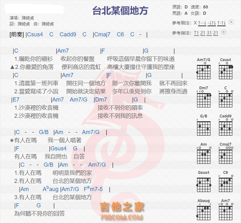Click the female key value D
This screenshot has width=241, height=223.
click(204, 13)
